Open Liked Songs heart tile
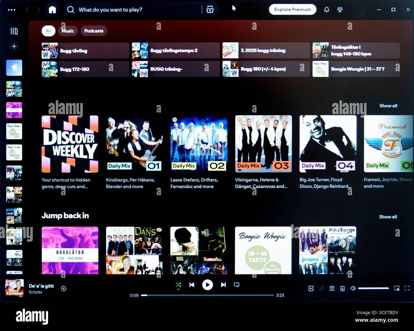Image resolution: width=414 pixels, height=331 pixels. (14, 67)
